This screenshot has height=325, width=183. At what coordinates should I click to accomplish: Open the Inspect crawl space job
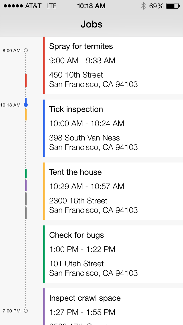(85, 298)
